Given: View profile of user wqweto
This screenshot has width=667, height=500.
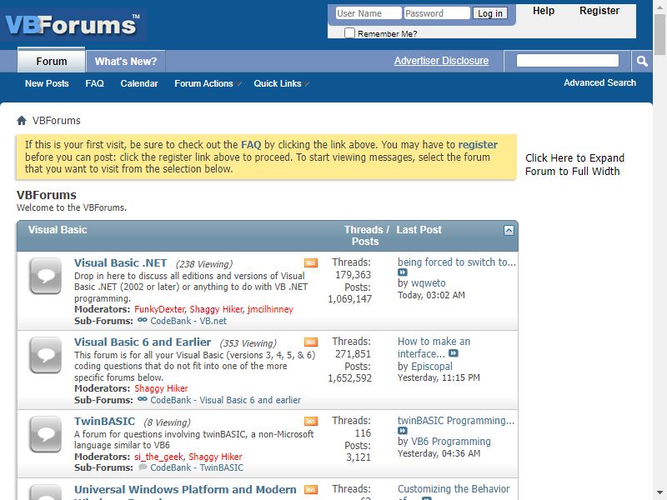Looking at the screenshot, I should click(x=429, y=283).
